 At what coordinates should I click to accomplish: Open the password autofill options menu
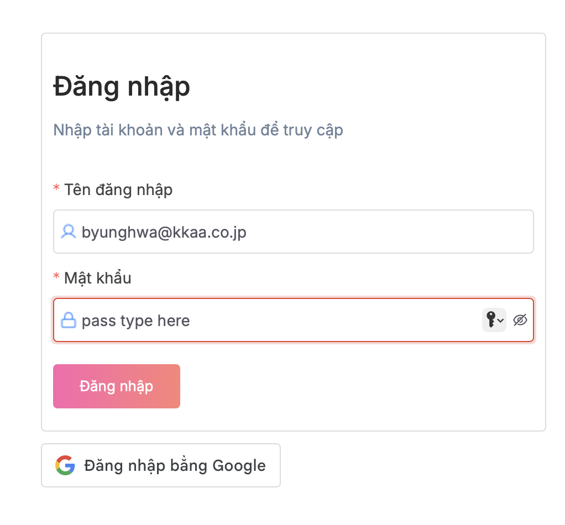(494, 320)
